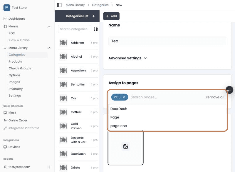
Task: Open Choice Groups in the sidebar
Action: 20,68
